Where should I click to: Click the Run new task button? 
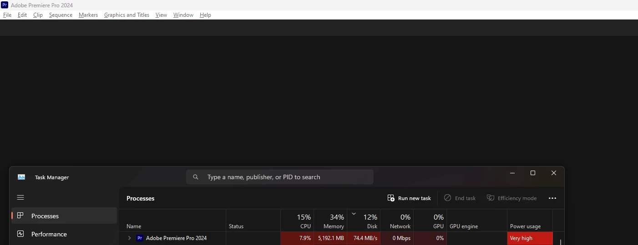[409, 198]
